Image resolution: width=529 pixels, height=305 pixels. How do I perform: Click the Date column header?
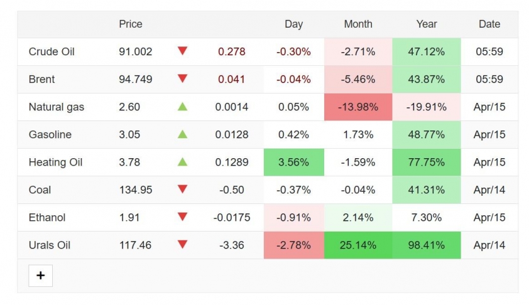489,24
